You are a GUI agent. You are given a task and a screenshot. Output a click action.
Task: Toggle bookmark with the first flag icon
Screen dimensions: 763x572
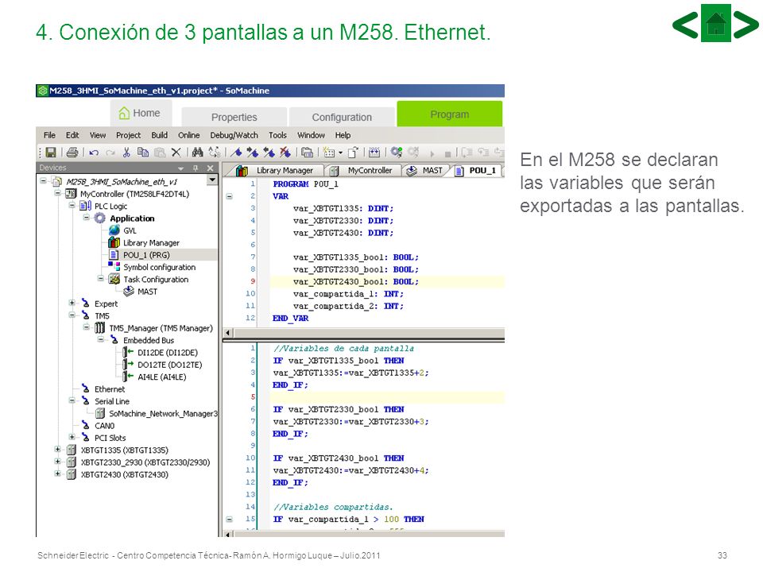(x=236, y=153)
